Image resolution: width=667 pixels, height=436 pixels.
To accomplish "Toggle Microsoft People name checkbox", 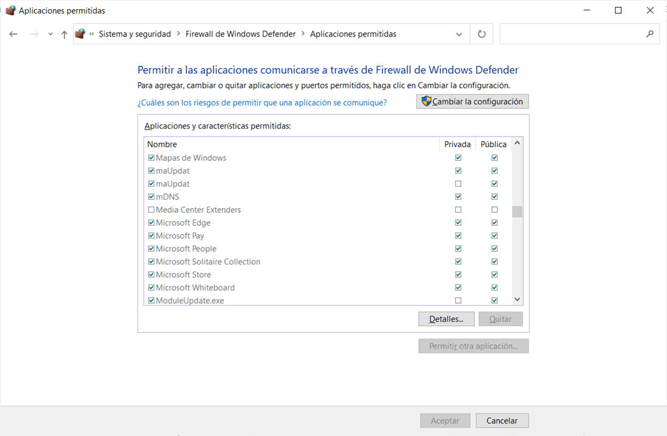I will 151,249.
